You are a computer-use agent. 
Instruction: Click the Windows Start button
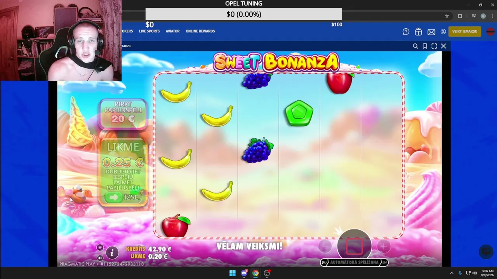click(232, 273)
